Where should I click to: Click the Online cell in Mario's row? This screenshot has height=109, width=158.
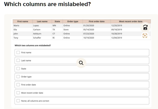[73, 26]
